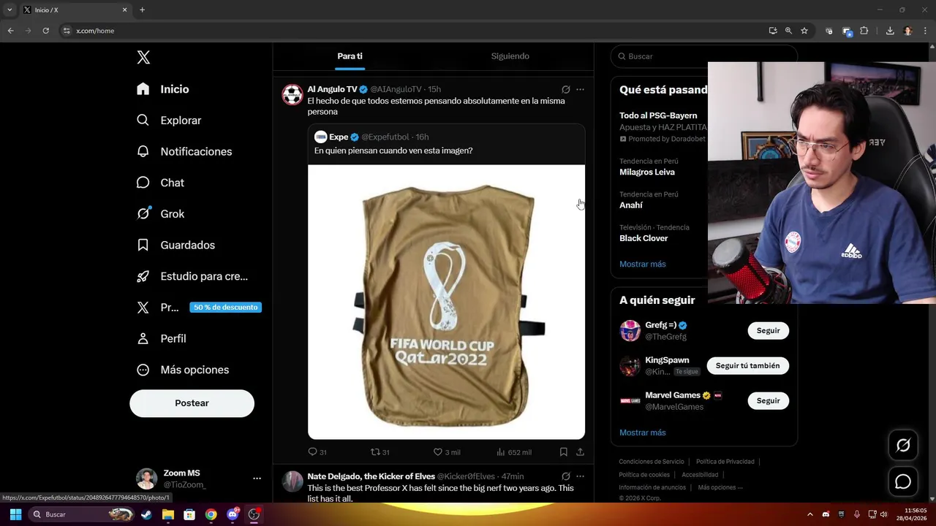936x526 pixels.
Task: Open Chrome tab search dropdown arrow
Action: coord(10,9)
